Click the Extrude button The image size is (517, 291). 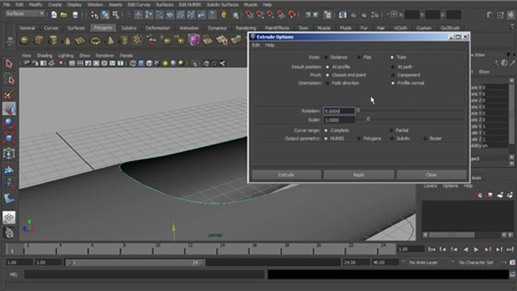(x=286, y=175)
